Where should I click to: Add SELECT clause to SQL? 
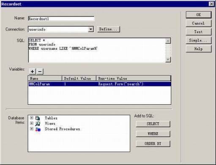click(x=153, y=124)
